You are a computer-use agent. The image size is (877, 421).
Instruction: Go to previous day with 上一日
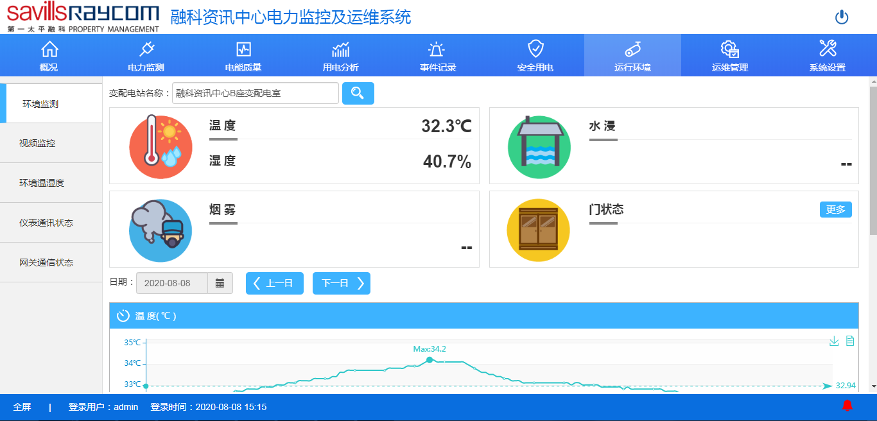(x=275, y=283)
